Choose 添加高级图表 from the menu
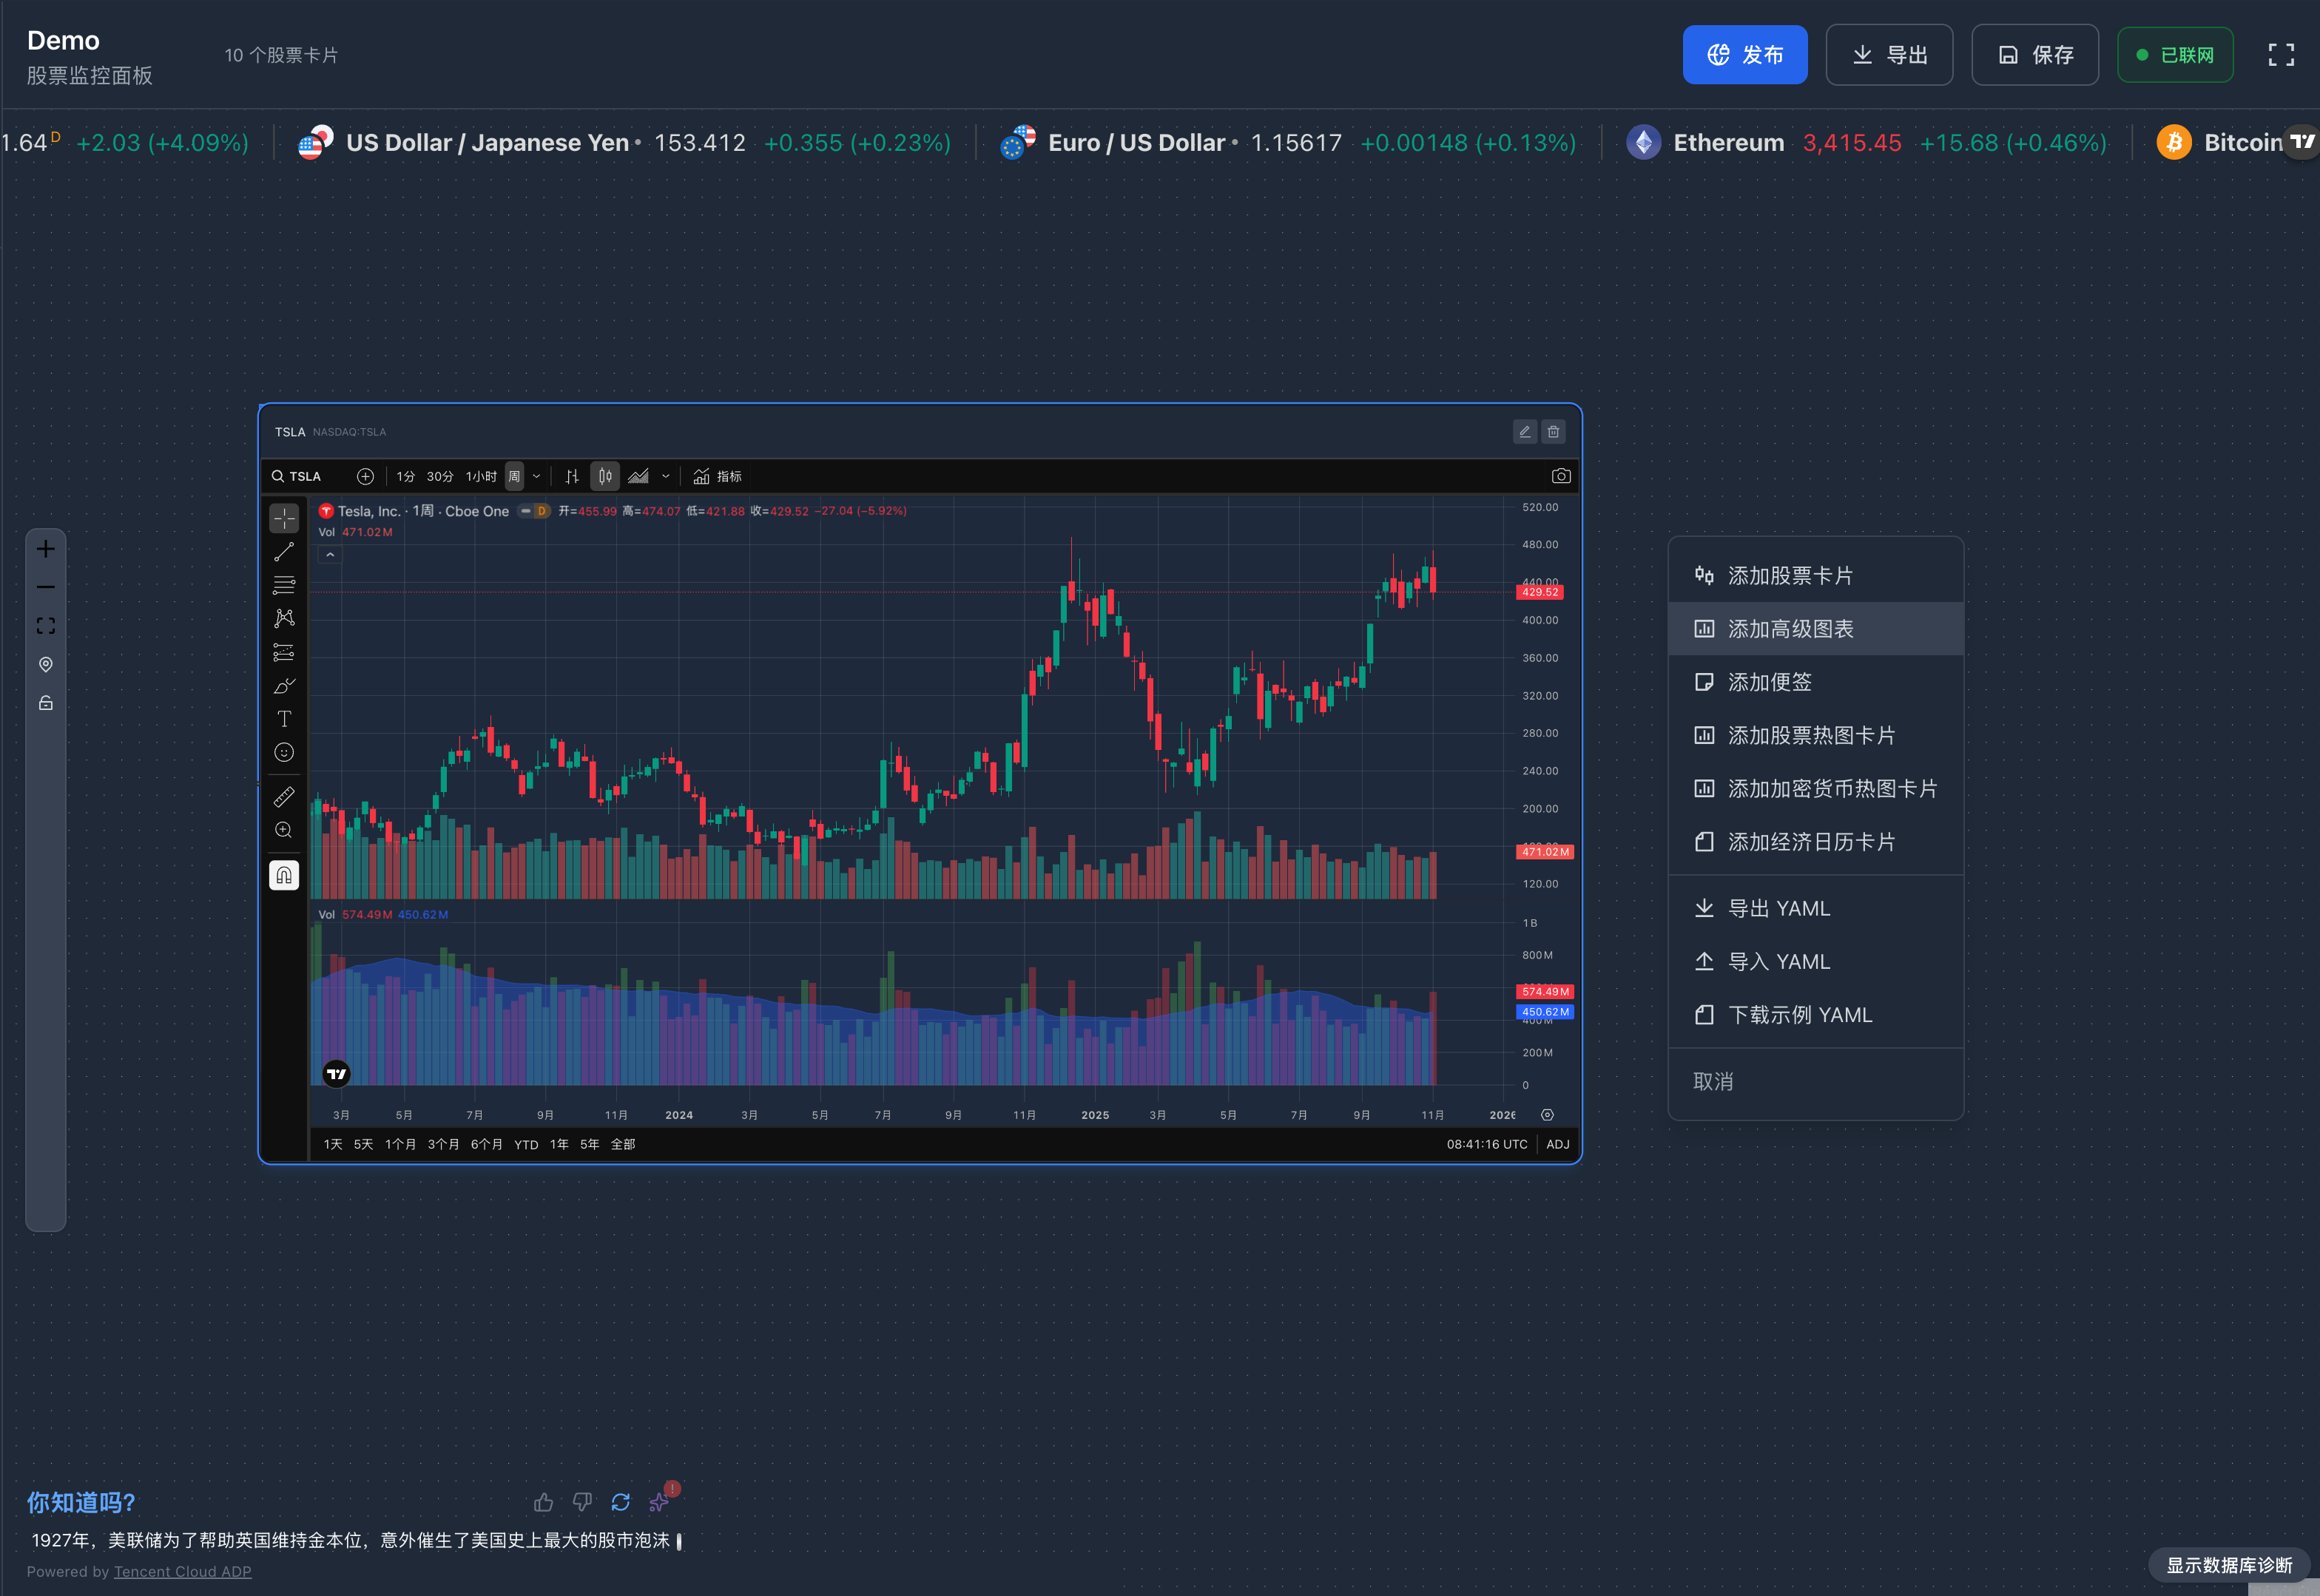 [1790, 629]
